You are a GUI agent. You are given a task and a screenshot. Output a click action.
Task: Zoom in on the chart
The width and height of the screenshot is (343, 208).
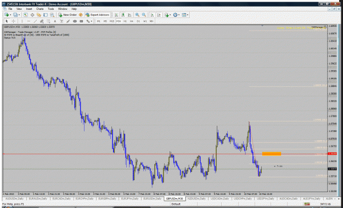[137, 15]
